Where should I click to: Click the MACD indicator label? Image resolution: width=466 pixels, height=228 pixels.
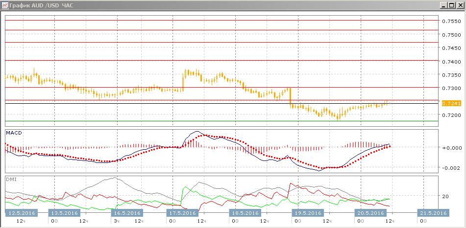pyautogui.click(x=14, y=133)
